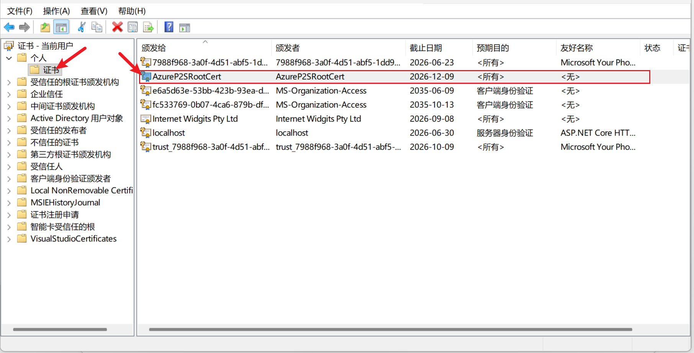
Task: Open the 文件(F) menu
Action: pos(20,11)
